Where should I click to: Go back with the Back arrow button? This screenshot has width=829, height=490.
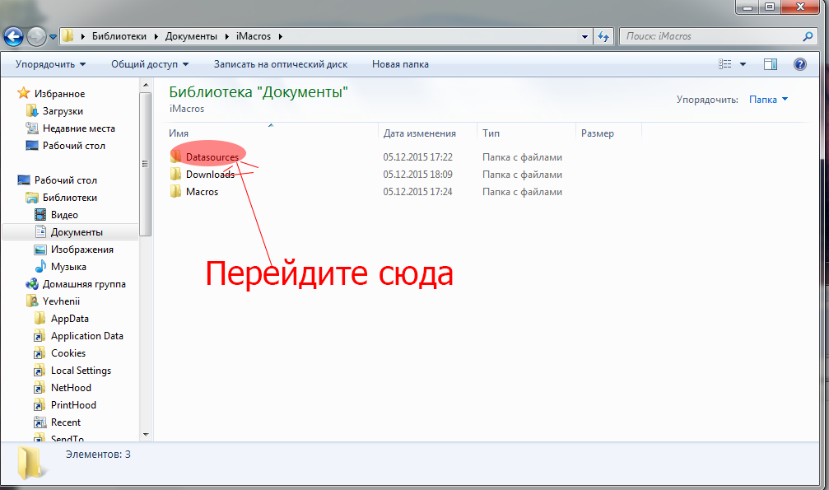tap(14, 36)
